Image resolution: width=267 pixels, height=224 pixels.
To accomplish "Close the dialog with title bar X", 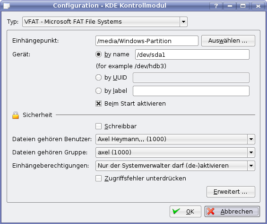I will (x=258, y=6).
